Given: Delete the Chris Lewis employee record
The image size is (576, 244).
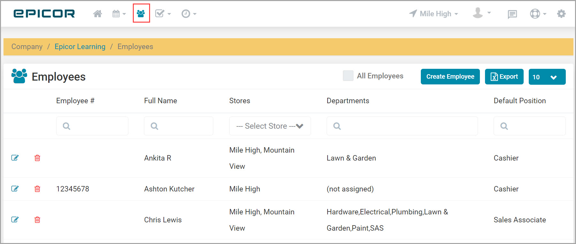Looking at the screenshot, I should tap(37, 220).
